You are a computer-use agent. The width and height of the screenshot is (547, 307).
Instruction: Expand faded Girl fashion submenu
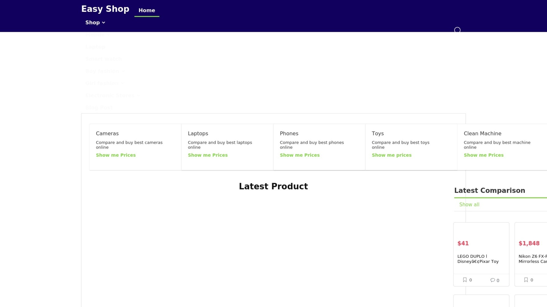(105, 83)
